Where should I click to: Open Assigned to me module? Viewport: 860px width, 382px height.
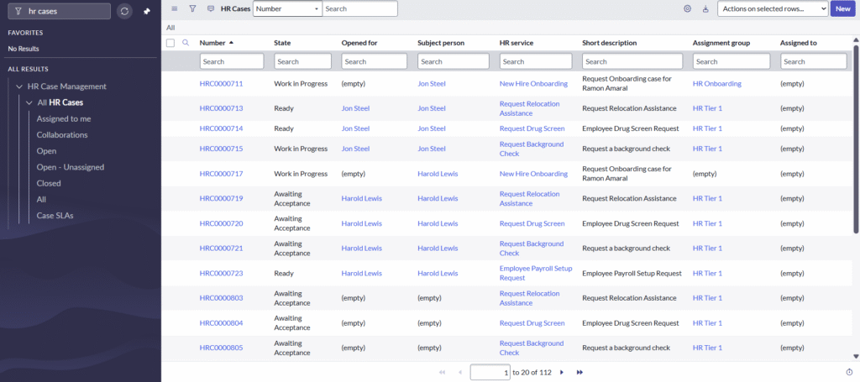[64, 118]
